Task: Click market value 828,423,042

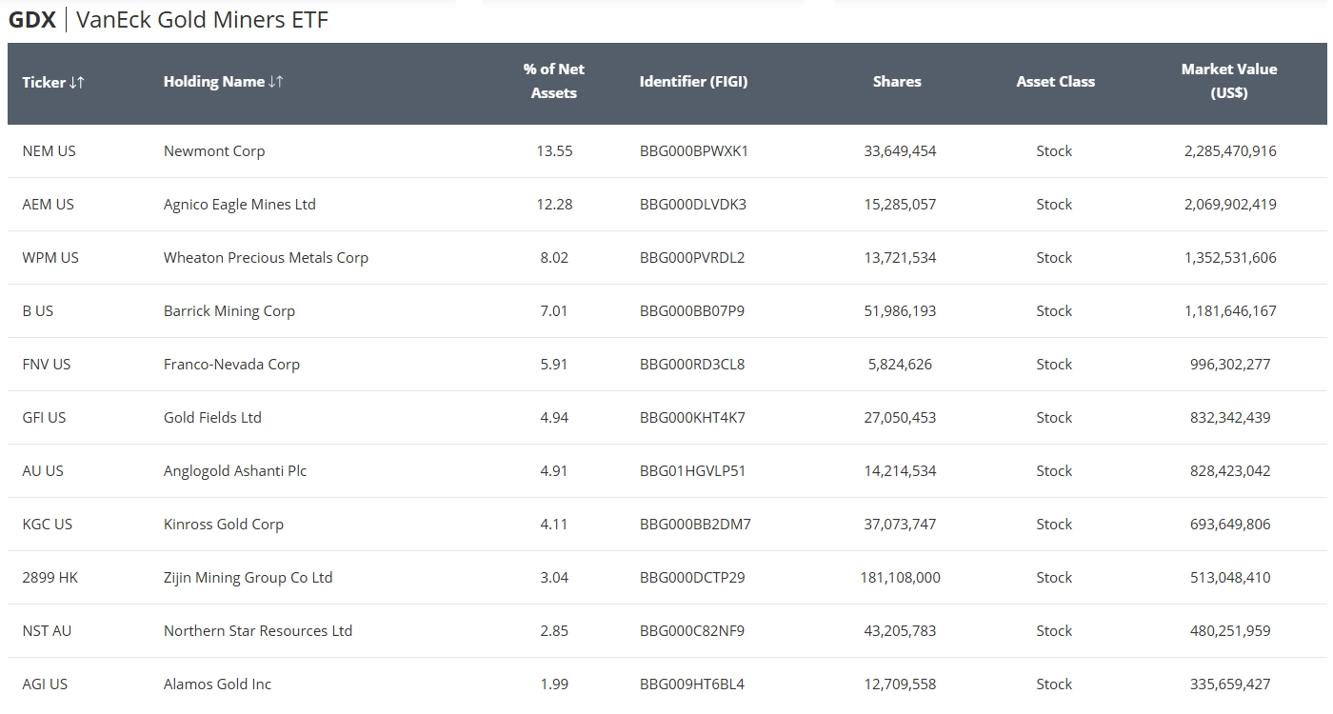Action: click(1230, 471)
